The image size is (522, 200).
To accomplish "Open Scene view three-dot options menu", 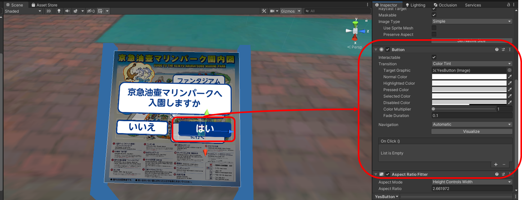I will (367, 5).
